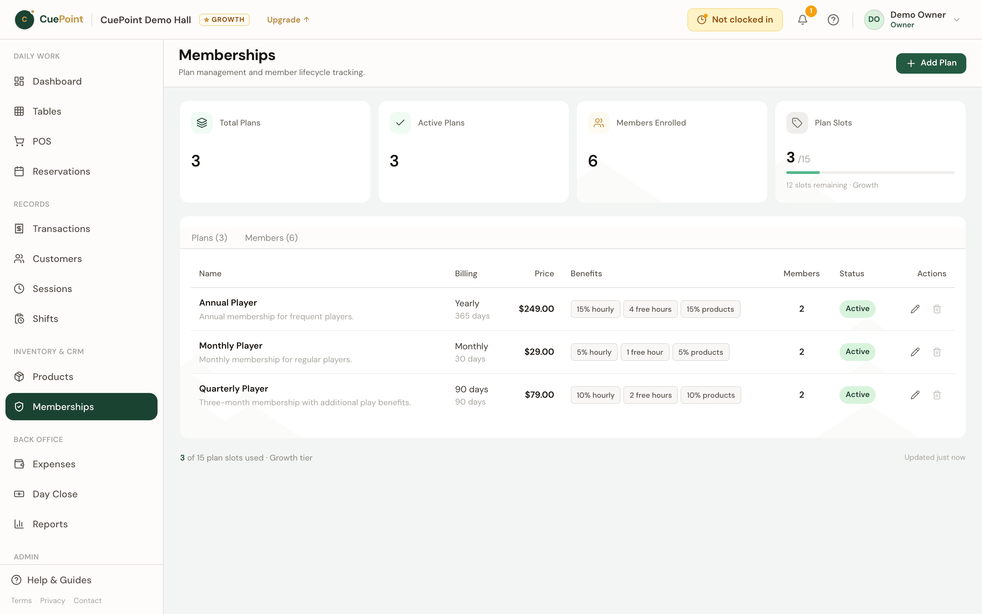Click the Not clocked in button

[x=735, y=19]
